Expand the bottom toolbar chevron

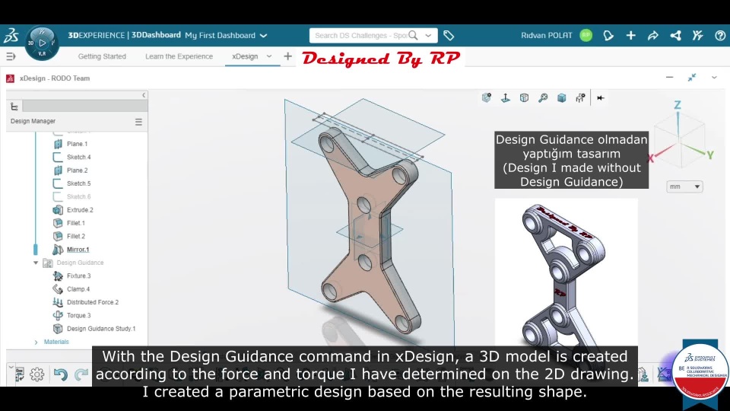(11, 368)
